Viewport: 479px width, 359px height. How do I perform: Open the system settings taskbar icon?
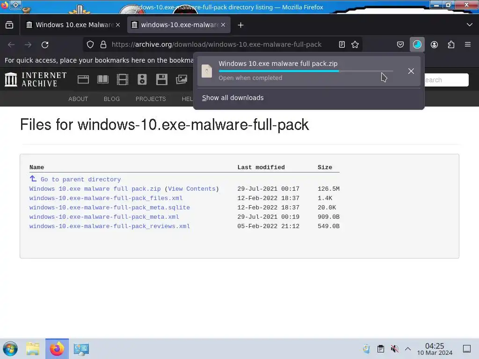tap(81, 349)
